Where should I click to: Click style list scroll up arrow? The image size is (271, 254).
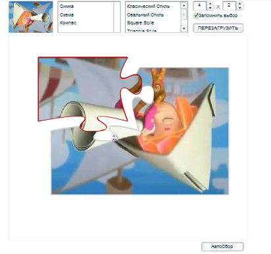click(x=184, y=5)
